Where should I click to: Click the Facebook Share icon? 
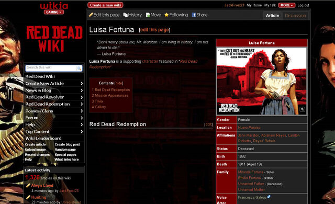click(x=194, y=15)
